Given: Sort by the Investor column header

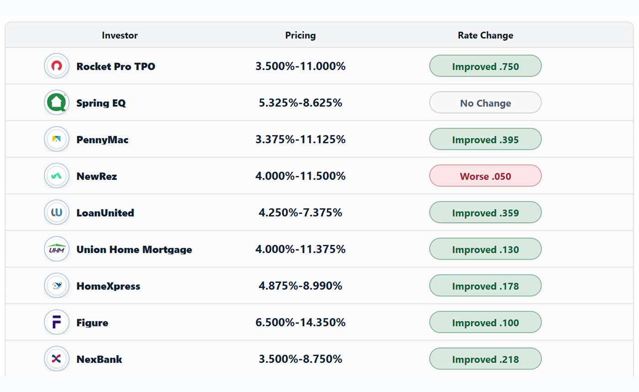Looking at the screenshot, I should (x=120, y=35).
